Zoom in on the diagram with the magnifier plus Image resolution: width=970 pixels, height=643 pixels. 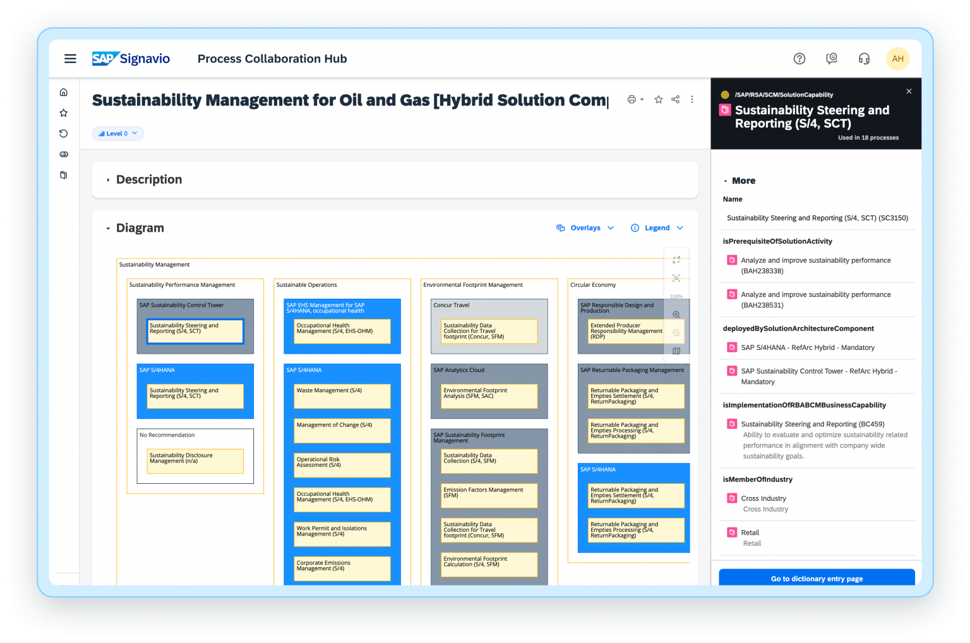676,314
